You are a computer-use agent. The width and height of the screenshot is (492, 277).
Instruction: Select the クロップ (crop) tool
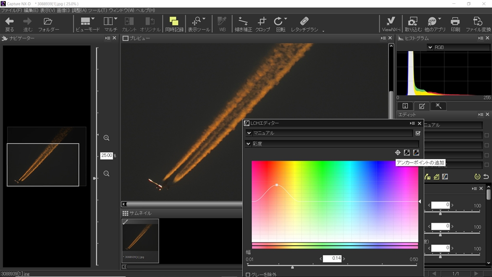[x=262, y=24]
